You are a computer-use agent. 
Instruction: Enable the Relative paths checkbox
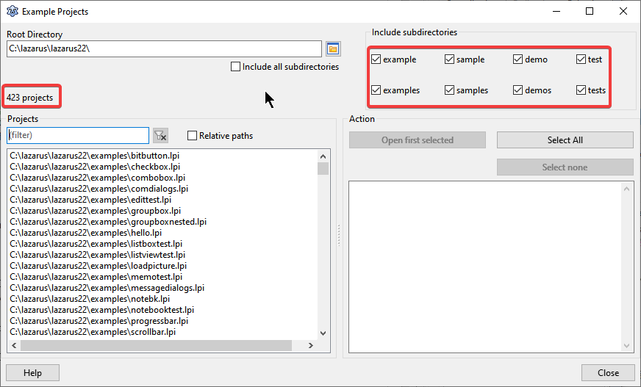[x=193, y=136]
